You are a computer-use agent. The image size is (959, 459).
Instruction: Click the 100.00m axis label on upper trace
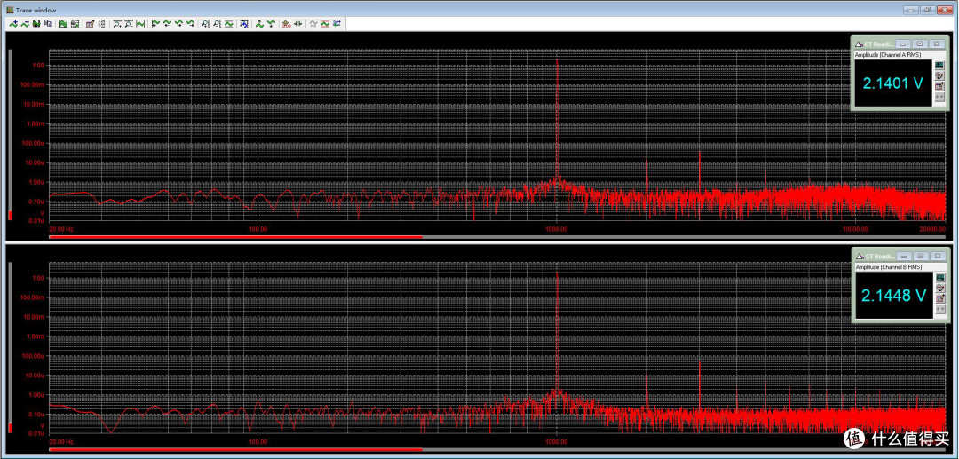35,84
